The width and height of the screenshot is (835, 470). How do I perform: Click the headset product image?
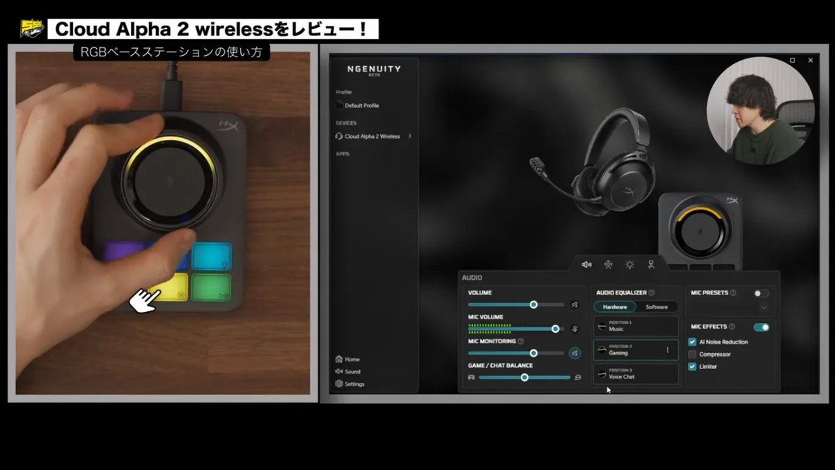(593, 160)
